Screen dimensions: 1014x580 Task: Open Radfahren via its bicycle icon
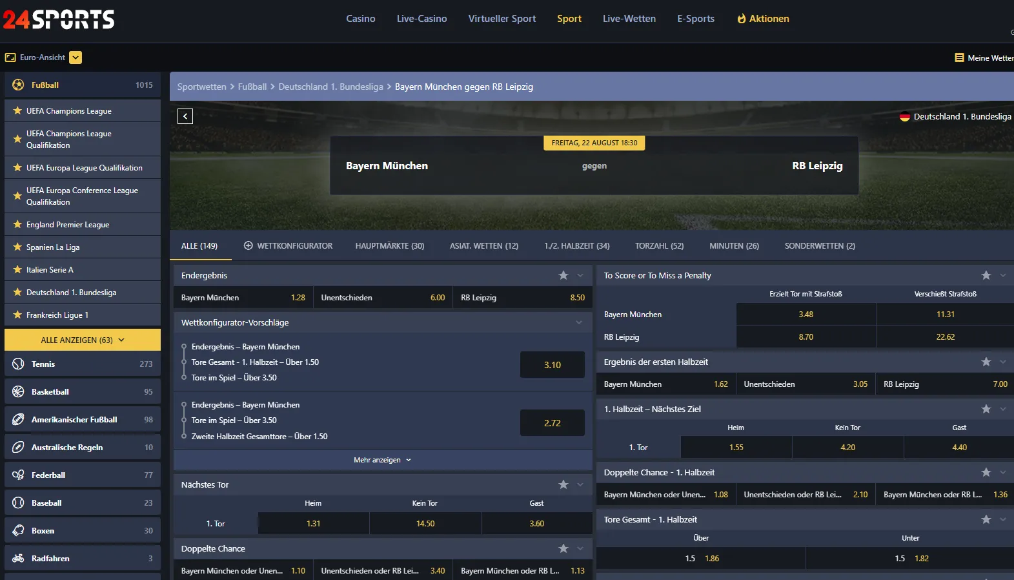18,558
